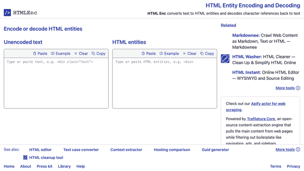This screenshot has height=171, width=304.
Task: Click Clear X icon in Unencoded text toolbar
Action: (76, 54)
